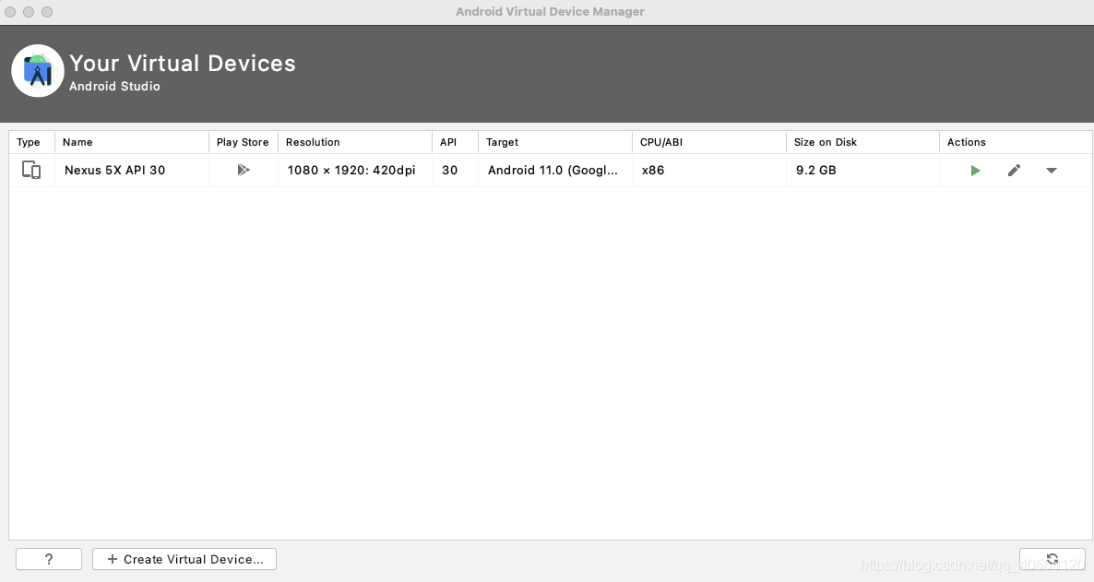1094x582 pixels.
Task: Select the device type phone icon
Action: click(x=31, y=170)
